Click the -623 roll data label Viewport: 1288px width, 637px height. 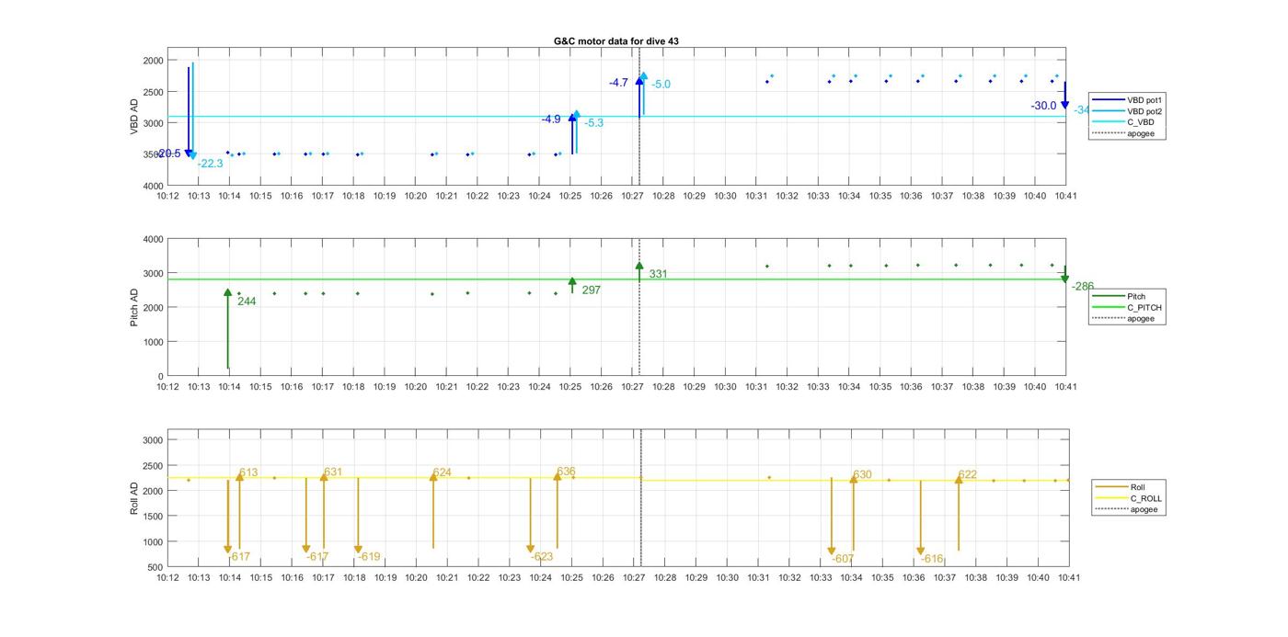coord(542,557)
